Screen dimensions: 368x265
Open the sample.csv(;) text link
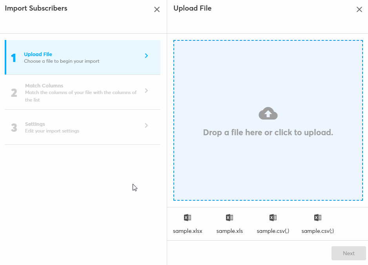[318, 231]
